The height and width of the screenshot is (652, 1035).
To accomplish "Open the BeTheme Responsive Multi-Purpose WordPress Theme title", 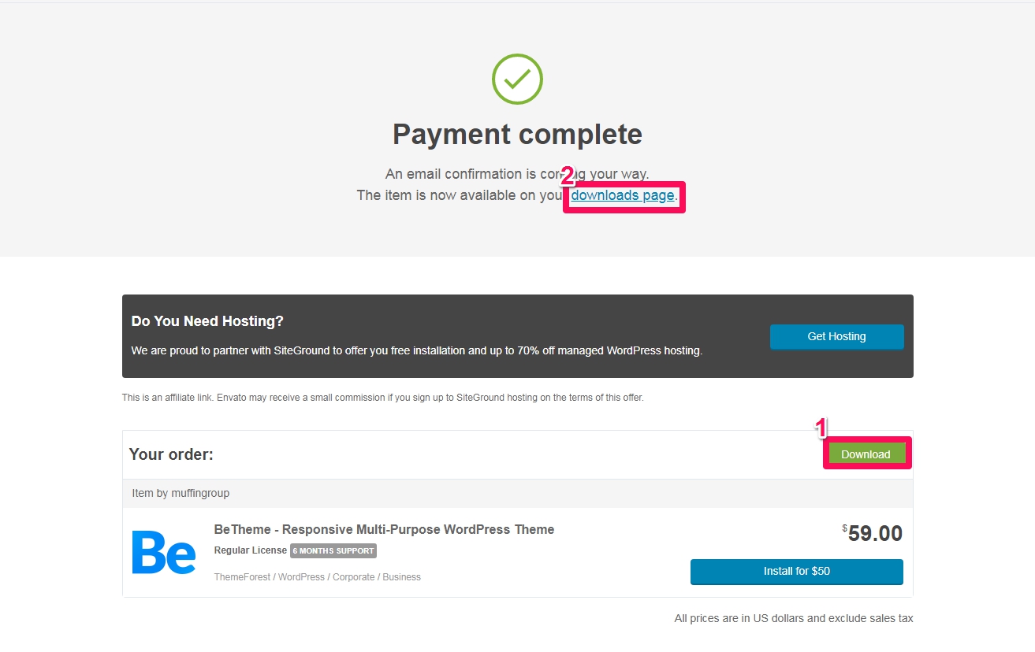I will tap(384, 529).
